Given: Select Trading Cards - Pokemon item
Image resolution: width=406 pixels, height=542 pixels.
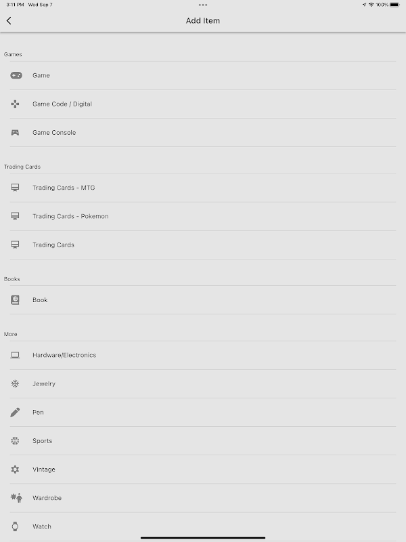Looking at the screenshot, I should 70,216.
